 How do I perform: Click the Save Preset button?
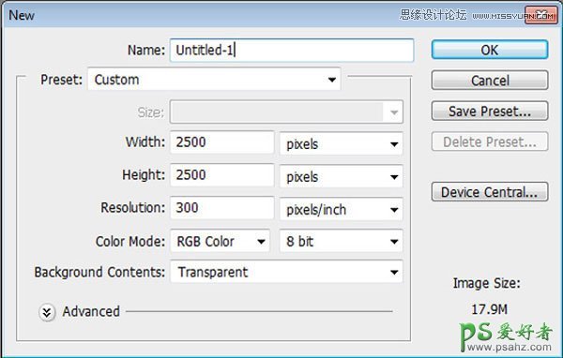tap(490, 111)
